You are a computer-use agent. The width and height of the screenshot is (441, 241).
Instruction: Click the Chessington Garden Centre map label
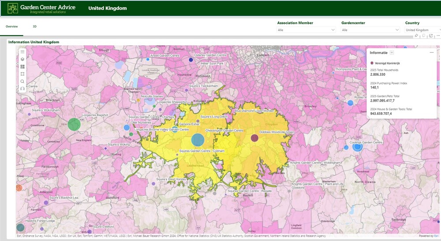224,131
